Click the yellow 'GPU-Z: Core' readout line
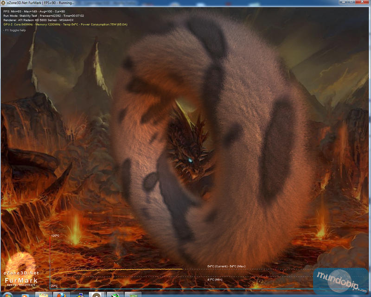This screenshot has height=297, width=371. click(65, 25)
